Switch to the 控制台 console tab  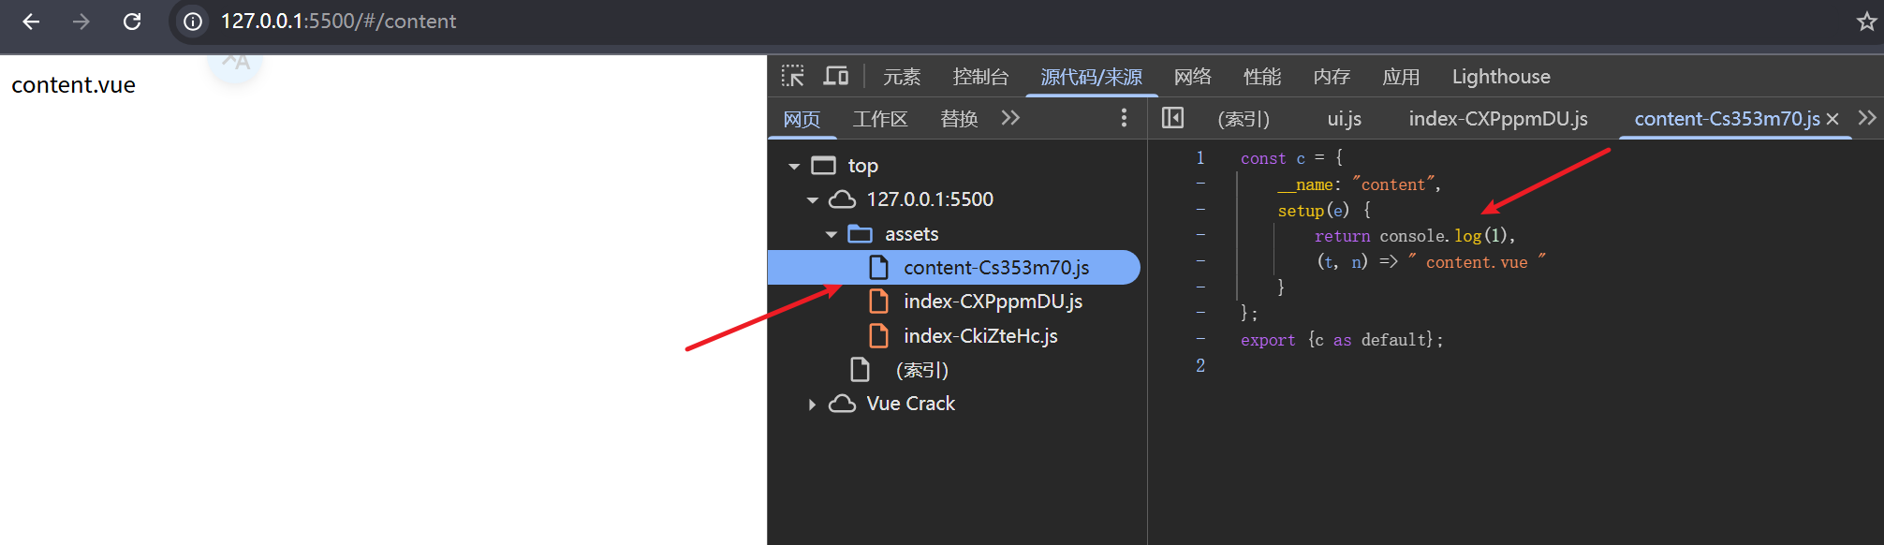tap(980, 77)
